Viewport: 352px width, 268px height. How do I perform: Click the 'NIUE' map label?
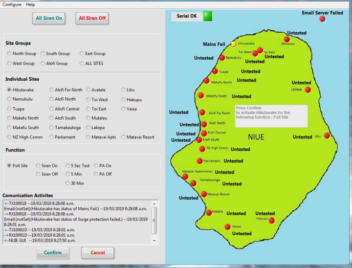256,137
